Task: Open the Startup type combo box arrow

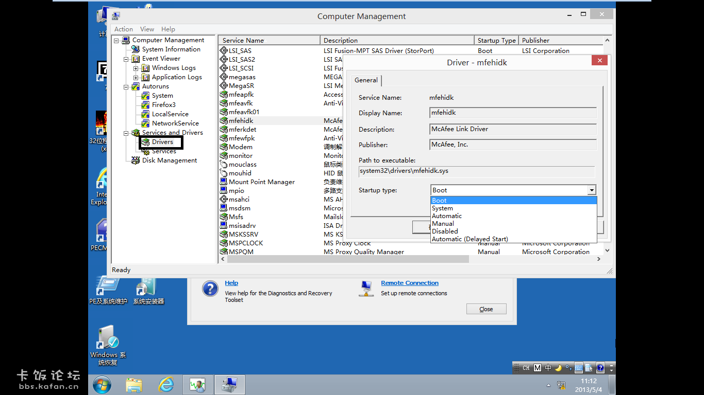Action: (x=591, y=190)
